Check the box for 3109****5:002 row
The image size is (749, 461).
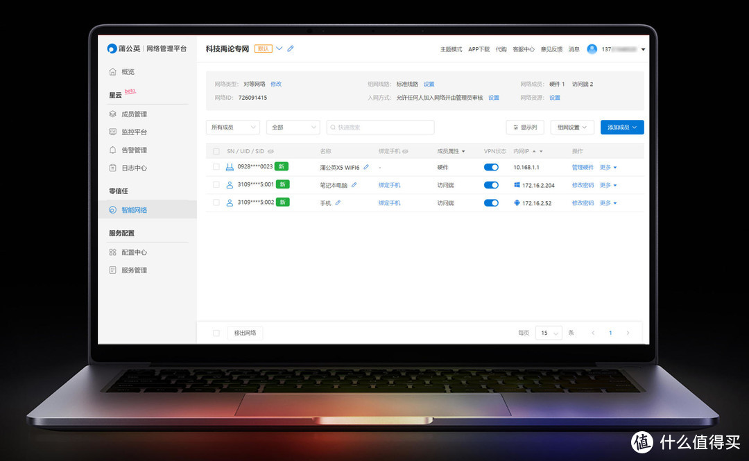216,202
